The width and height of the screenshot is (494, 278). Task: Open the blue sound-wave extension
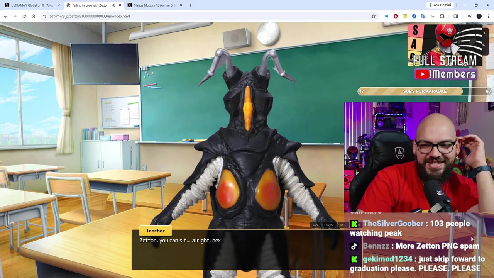click(x=386, y=16)
